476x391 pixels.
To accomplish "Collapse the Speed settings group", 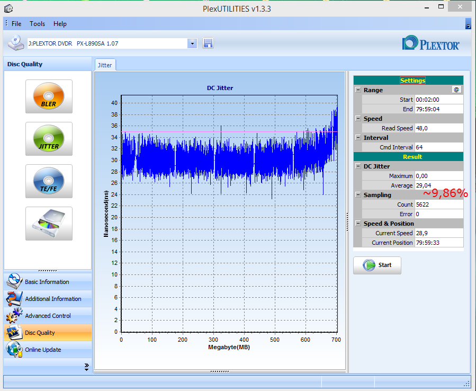I will click(358, 119).
